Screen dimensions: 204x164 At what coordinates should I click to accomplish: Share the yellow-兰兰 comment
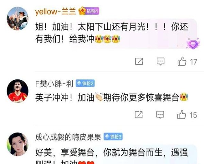[139, 61]
